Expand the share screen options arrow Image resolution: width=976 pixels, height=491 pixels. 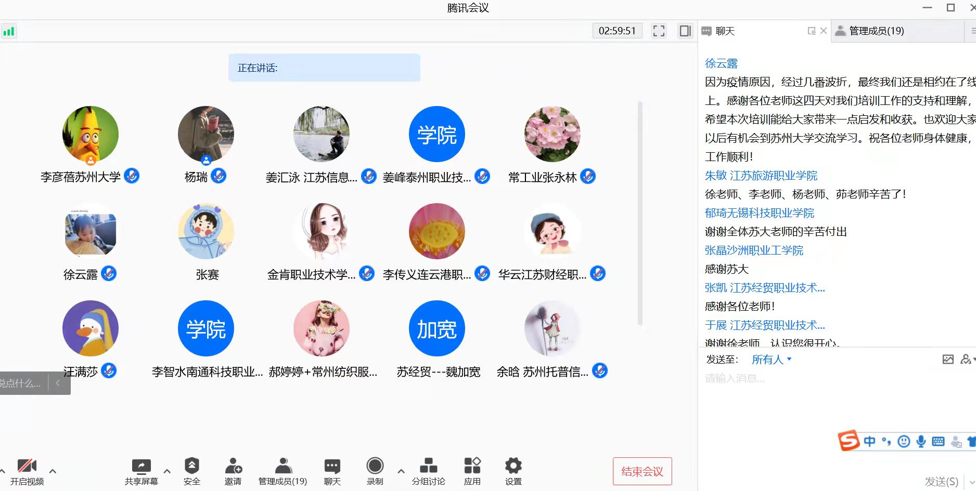[x=167, y=471]
